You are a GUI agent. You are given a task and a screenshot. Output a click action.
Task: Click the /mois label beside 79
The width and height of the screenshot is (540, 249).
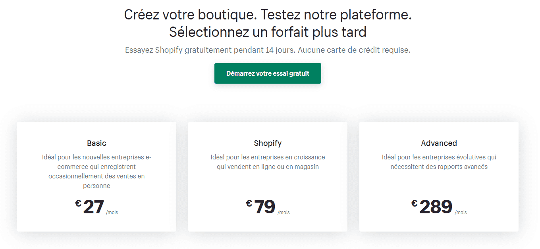[283, 213]
